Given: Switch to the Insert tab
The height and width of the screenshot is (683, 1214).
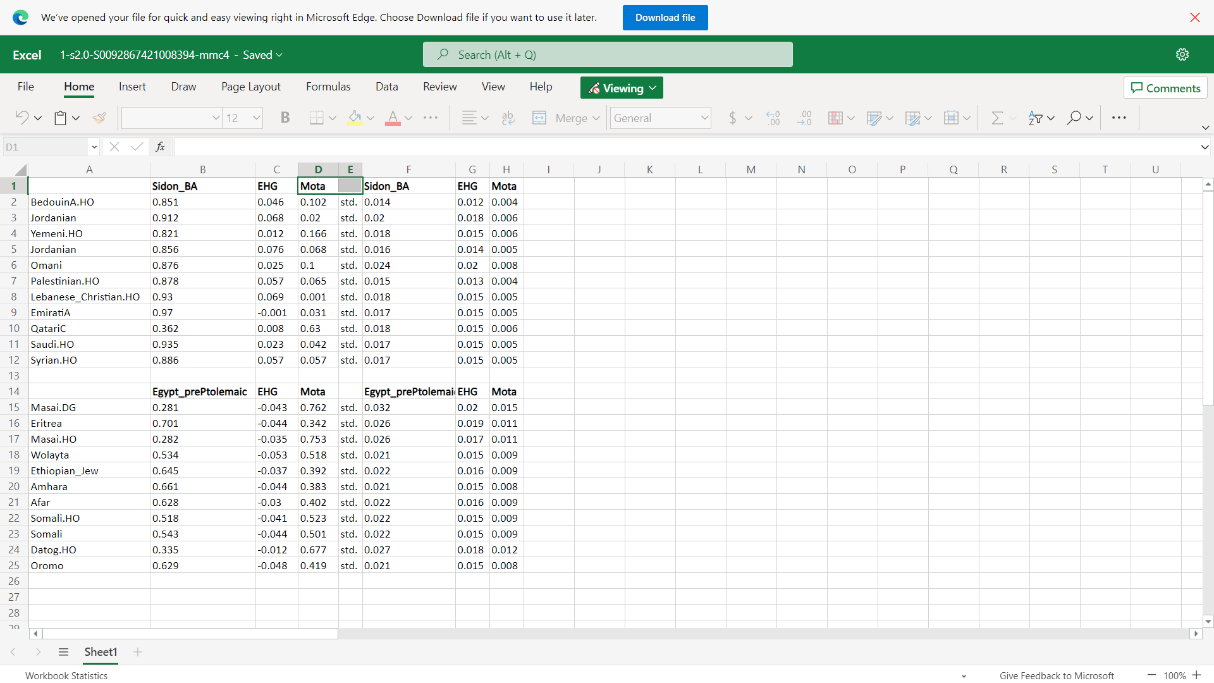Looking at the screenshot, I should click(132, 87).
